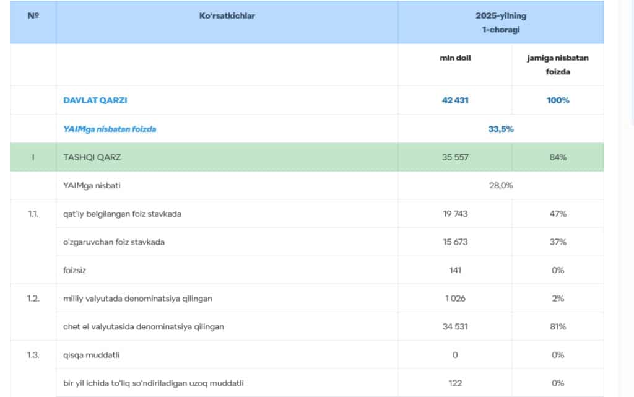Select the "qisqa muddatli" label

(x=92, y=355)
